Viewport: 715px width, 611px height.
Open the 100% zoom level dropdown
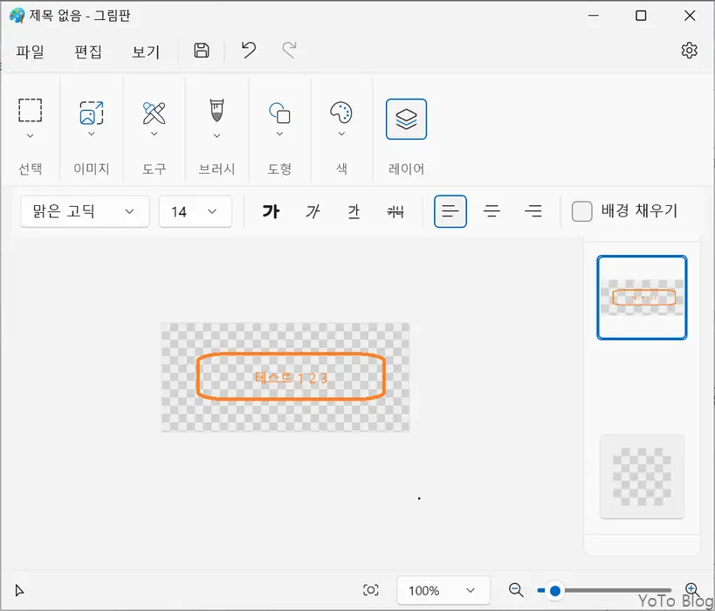[x=442, y=590]
